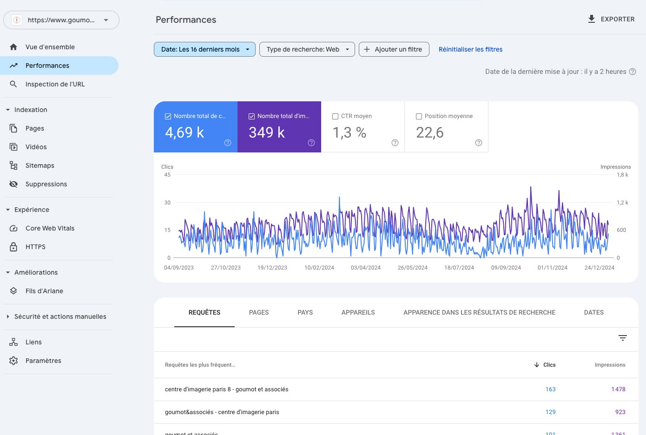Click Réinitialiser les filtres link

click(470, 49)
